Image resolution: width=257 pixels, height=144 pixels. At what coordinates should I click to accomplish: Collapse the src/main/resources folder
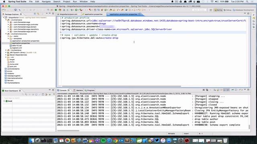pyautogui.click(x=6, y=34)
